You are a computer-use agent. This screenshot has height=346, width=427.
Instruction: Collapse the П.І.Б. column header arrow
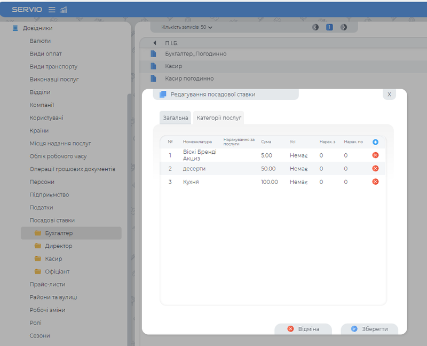pyautogui.click(x=155, y=43)
